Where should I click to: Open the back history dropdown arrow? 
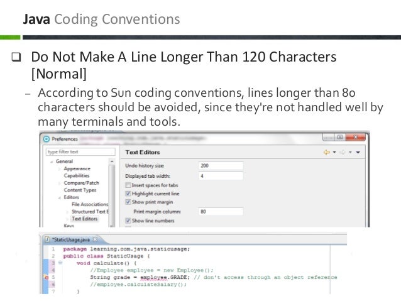click(x=334, y=153)
